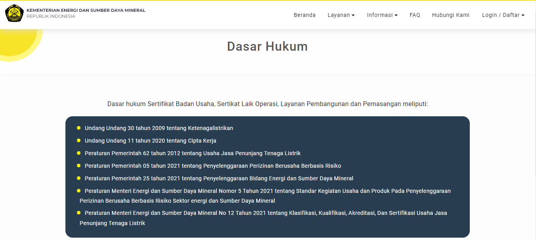Open Undang Undang 30 tahun 2009 tentang Ketenagalistrikan
Image resolution: width=536 pixels, height=240 pixels.
click(x=159, y=128)
